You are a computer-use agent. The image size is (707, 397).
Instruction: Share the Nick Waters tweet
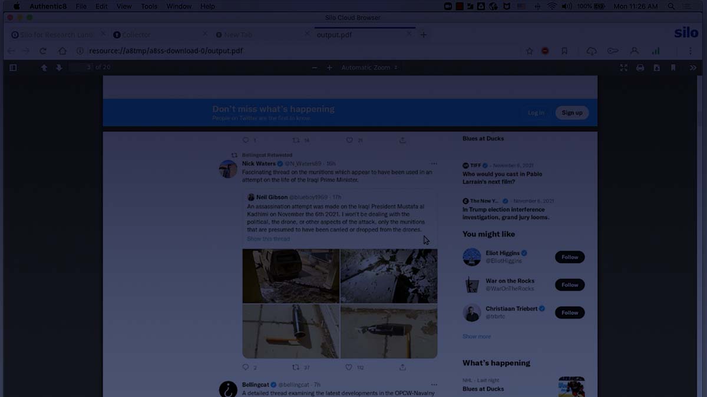click(x=402, y=367)
